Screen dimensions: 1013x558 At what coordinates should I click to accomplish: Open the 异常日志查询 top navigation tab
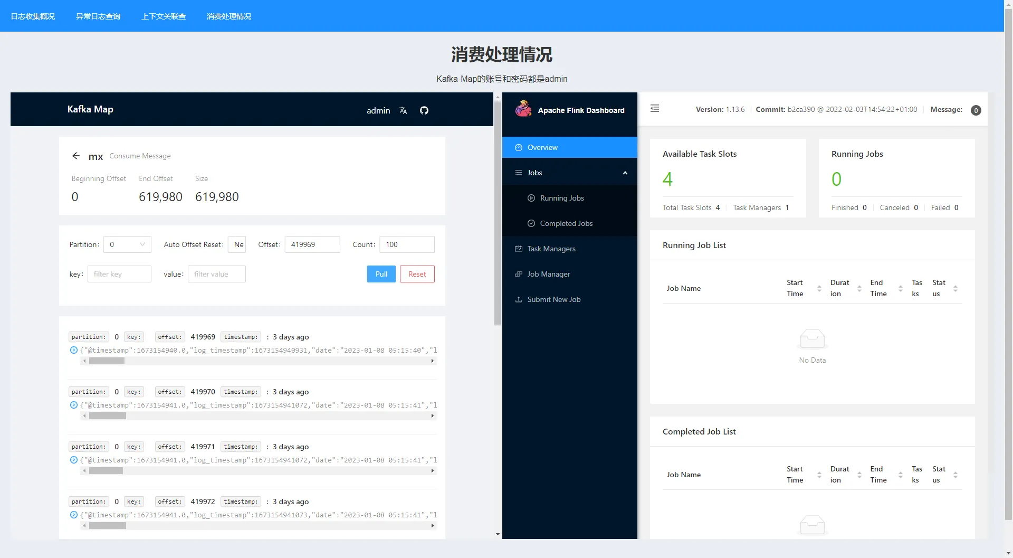click(x=98, y=16)
